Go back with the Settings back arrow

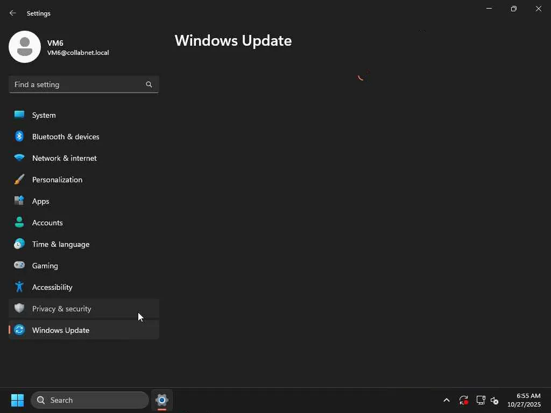pos(13,13)
